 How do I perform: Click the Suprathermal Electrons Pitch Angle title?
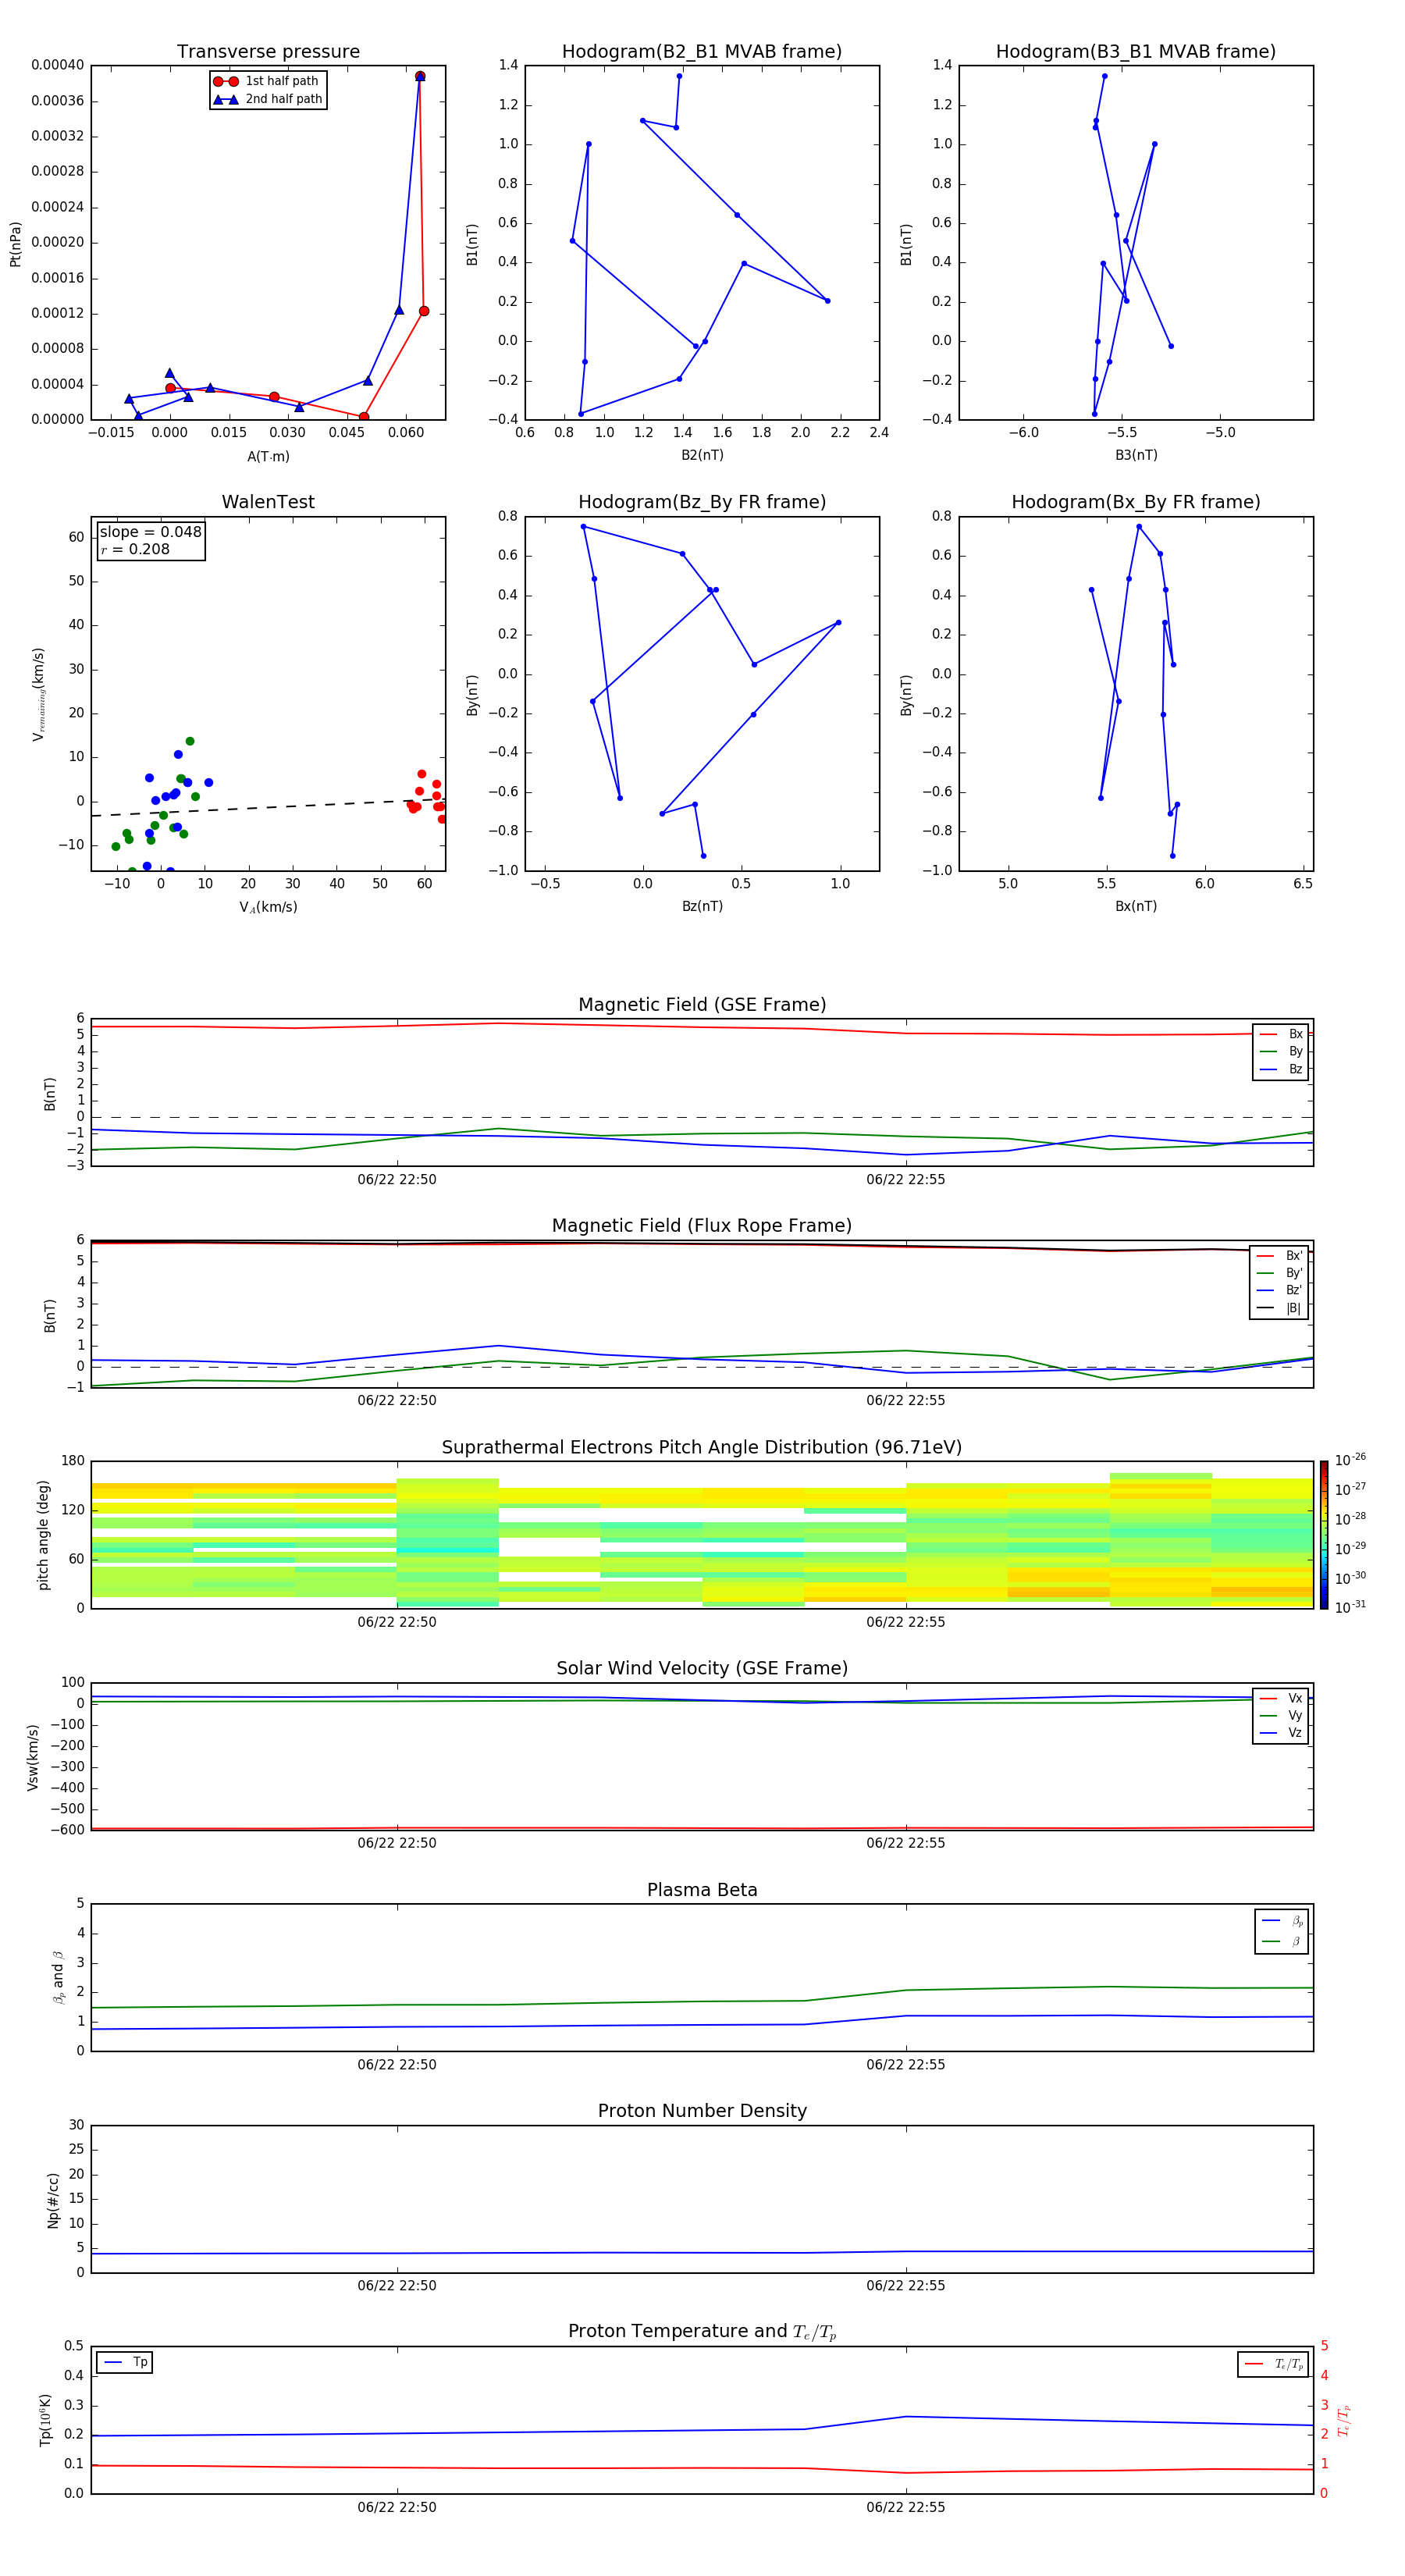point(702,1448)
